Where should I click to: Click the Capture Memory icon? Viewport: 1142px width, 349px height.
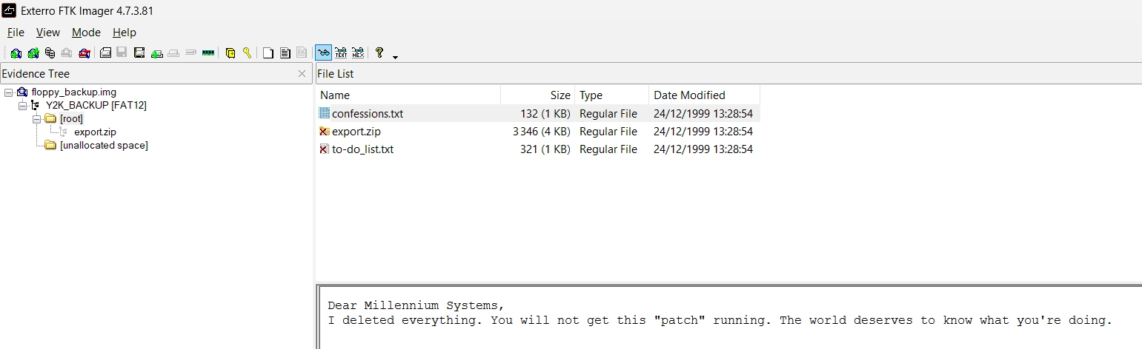pos(208,53)
